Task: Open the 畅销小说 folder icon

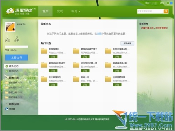Action: coord(76,79)
